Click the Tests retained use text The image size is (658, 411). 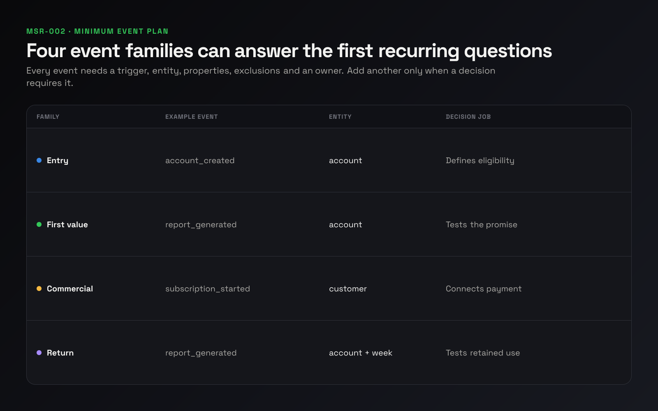click(483, 353)
